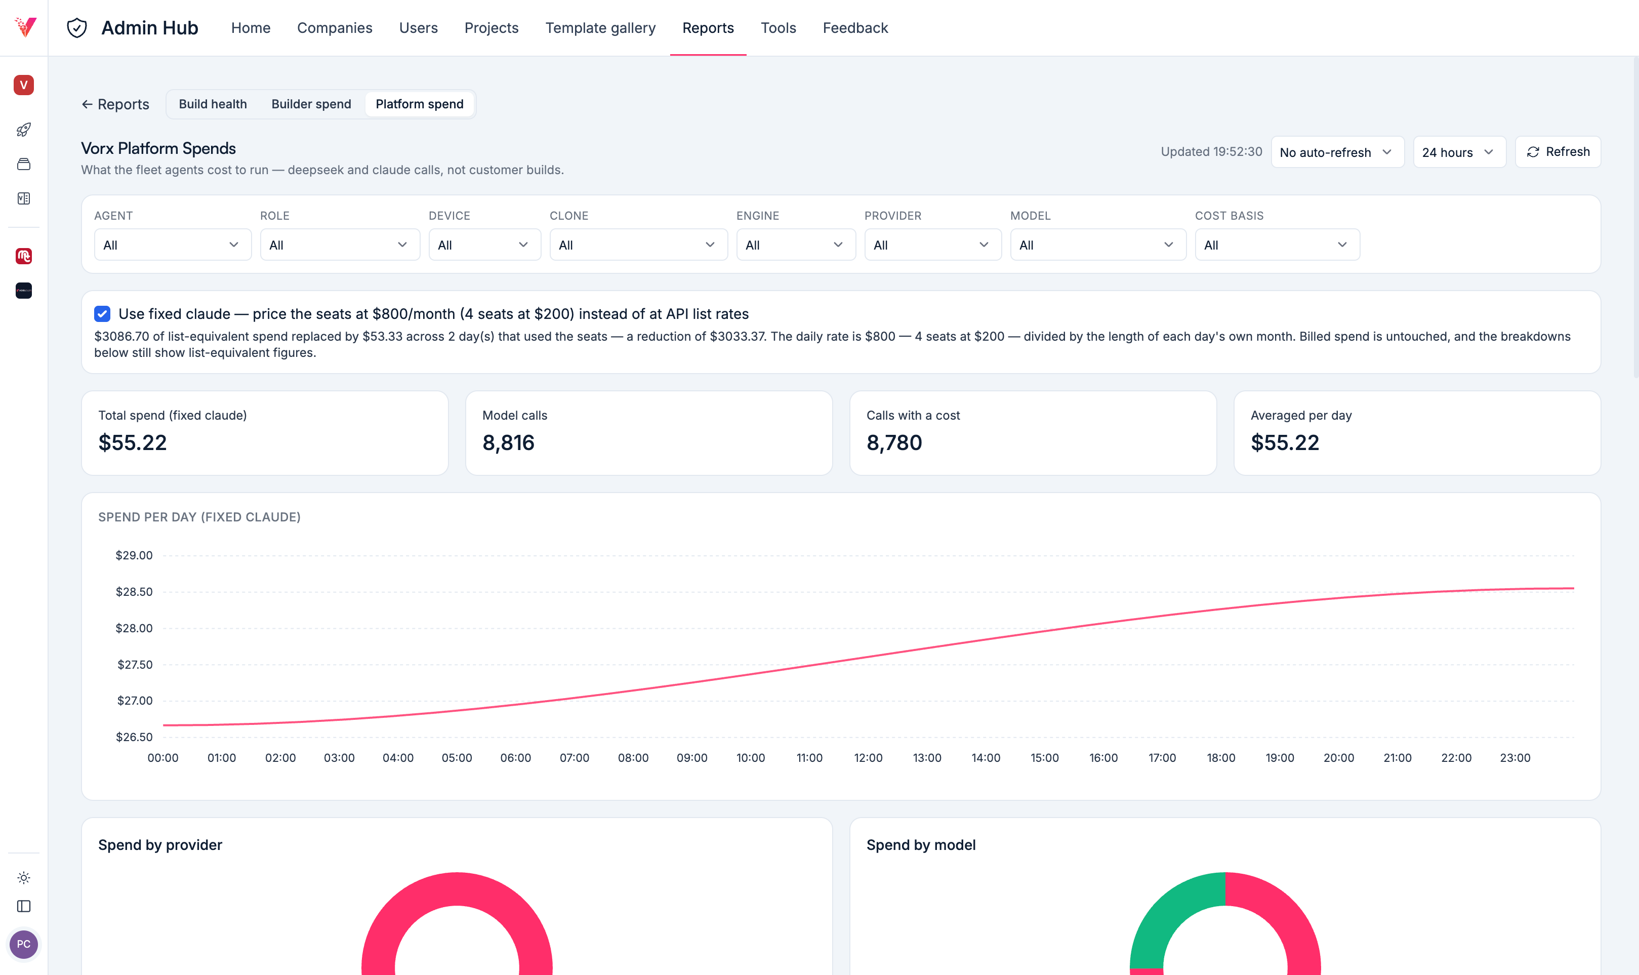Click the Refresh button

(x=1558, y=152)
